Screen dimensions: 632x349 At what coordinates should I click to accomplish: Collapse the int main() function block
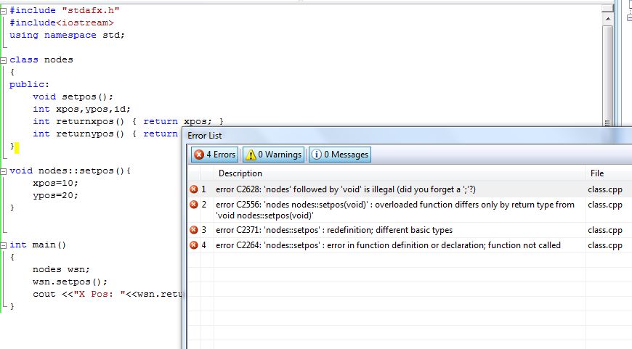(4, 245)
